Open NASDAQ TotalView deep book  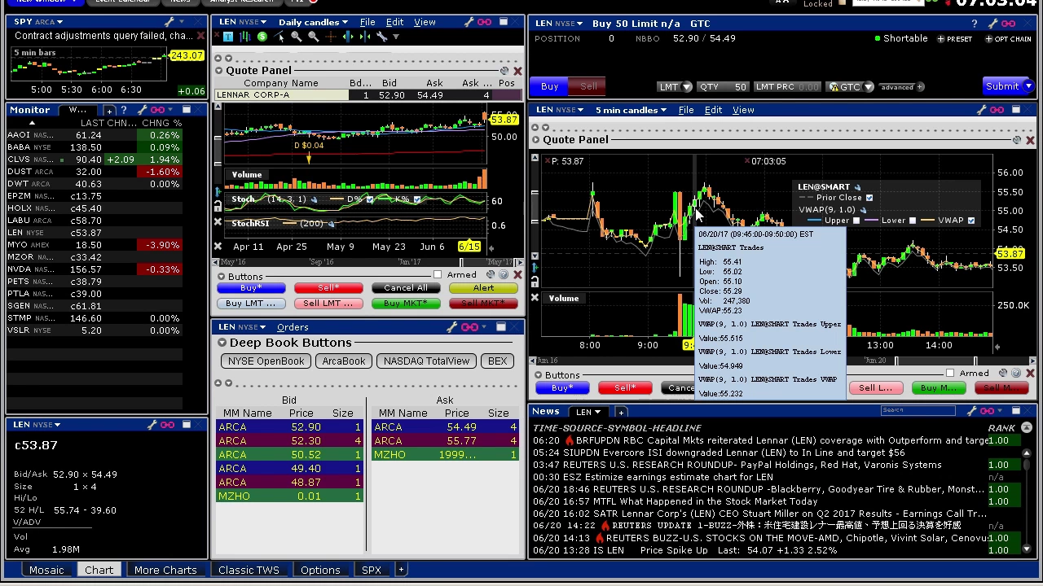pyautogui.click(x=426, y=361)
